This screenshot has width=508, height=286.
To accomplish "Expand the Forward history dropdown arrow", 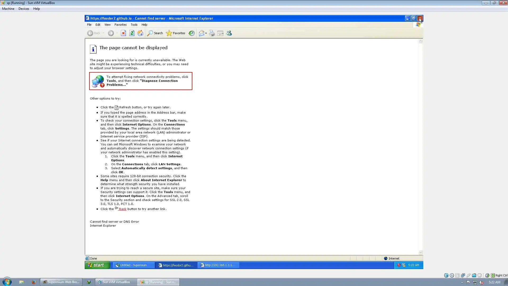I will (117, 33).
